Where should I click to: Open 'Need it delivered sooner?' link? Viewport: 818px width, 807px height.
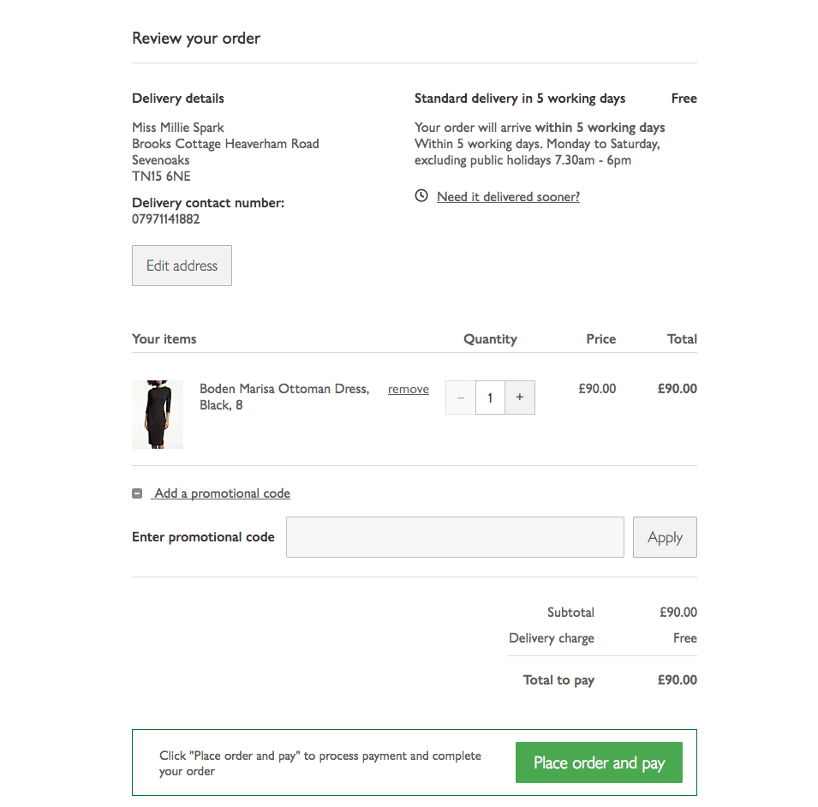point(508,197)
